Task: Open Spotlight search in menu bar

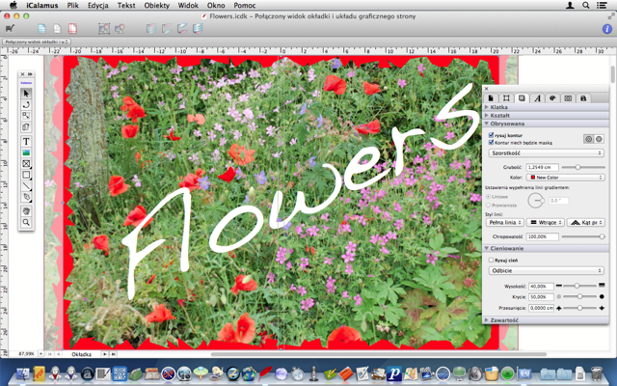Action: tap(586, 5)
